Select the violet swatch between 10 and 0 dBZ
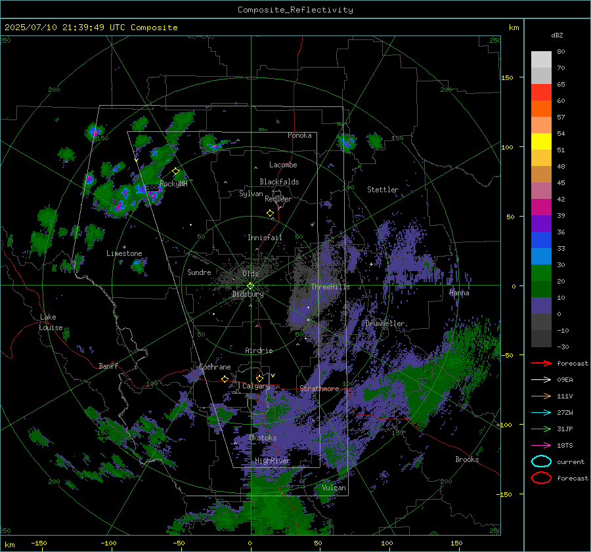 (541, 306)
